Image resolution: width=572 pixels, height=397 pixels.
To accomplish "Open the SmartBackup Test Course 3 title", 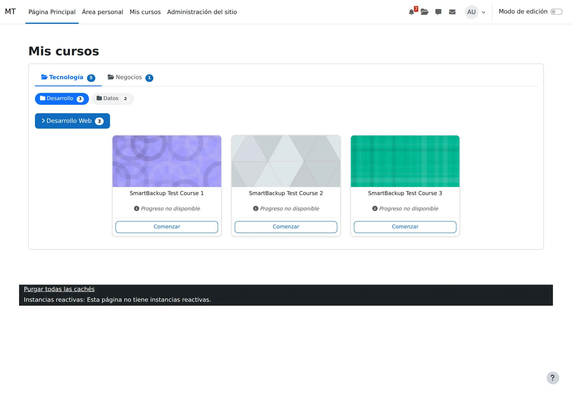I will click(x=405, y=193).
